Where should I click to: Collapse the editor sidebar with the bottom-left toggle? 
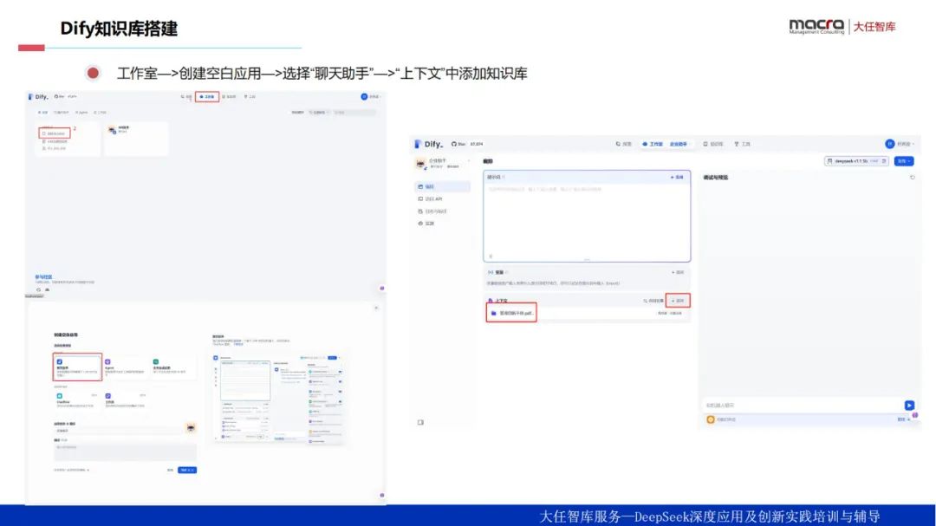[420, 422]
